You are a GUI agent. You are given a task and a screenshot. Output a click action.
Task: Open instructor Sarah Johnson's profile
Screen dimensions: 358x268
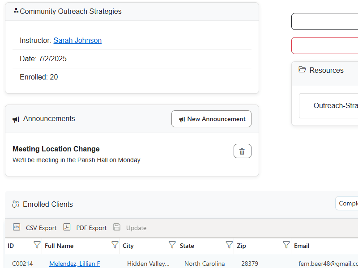point(77,41)
